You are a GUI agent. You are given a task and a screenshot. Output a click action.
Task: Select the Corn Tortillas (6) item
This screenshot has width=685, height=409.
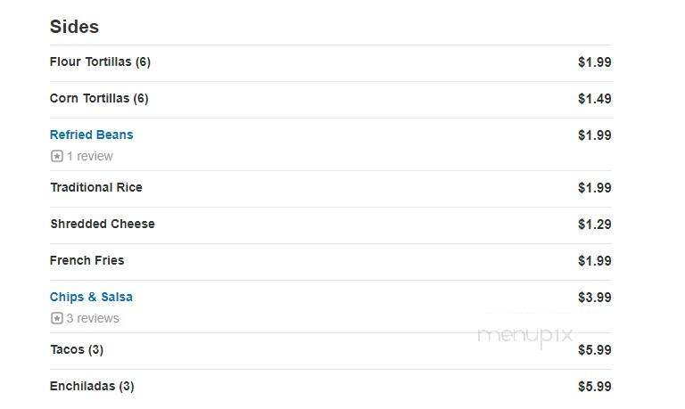pyautogui.click(x=99, y=98)
